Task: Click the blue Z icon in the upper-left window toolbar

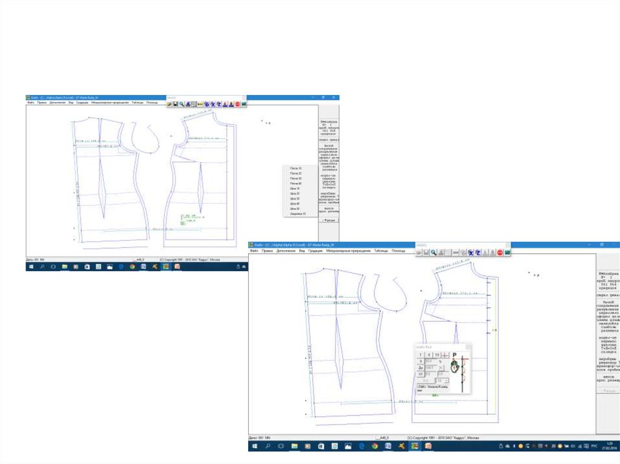Action: (219, 104)
